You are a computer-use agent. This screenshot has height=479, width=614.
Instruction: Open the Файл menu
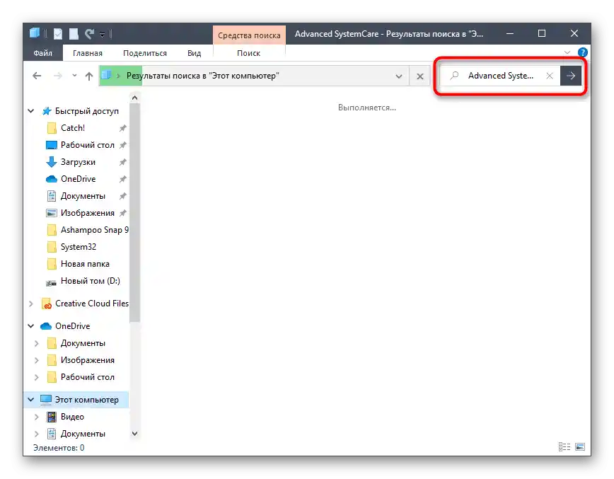click(x=42, y=53)
